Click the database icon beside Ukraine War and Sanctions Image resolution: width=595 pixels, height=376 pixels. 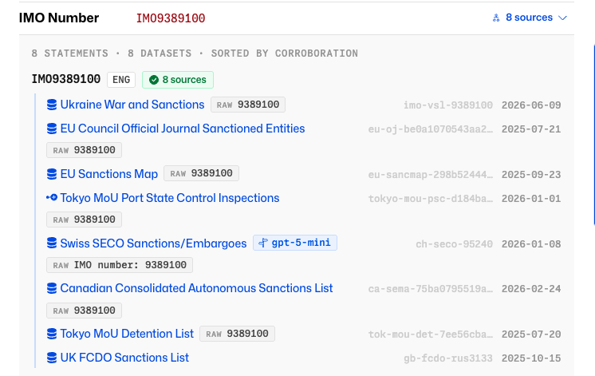[52, 105]
